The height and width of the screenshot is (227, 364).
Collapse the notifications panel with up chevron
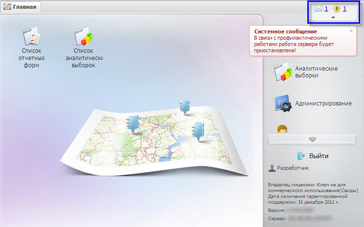click(x=332, y=17)
